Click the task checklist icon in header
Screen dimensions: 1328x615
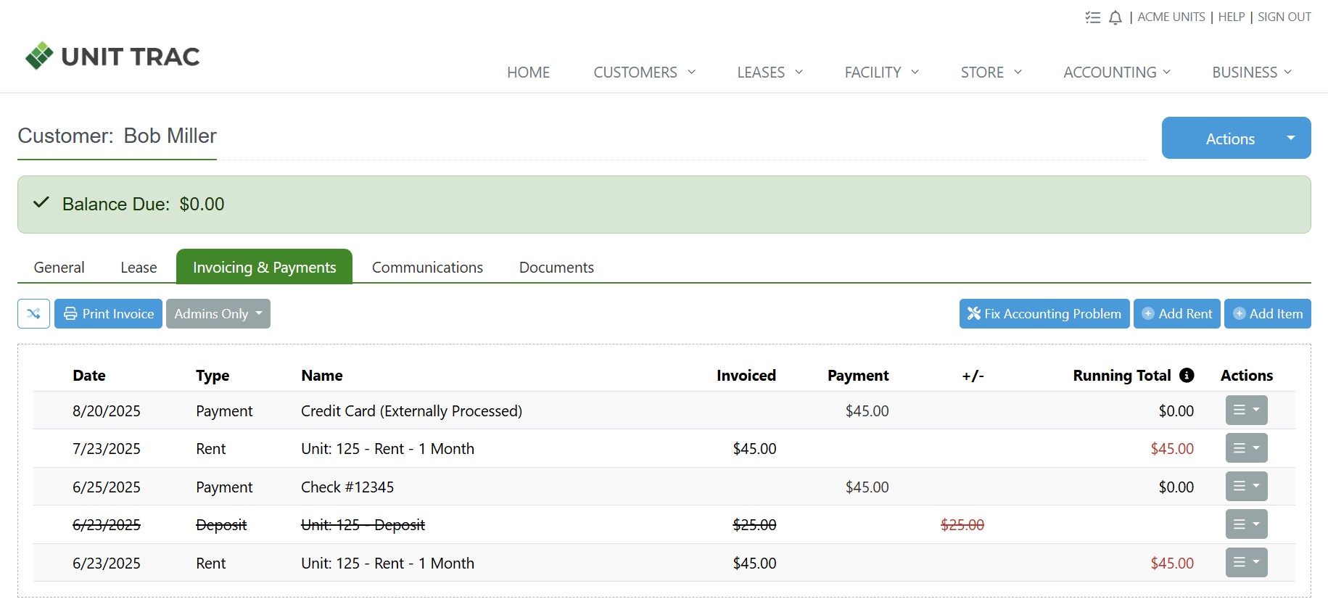(x=1092, y=17)
